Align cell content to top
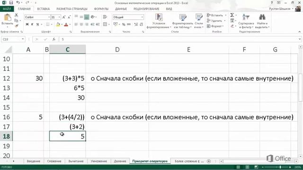This screenshot has height=170, width=303. click(76, 17)
